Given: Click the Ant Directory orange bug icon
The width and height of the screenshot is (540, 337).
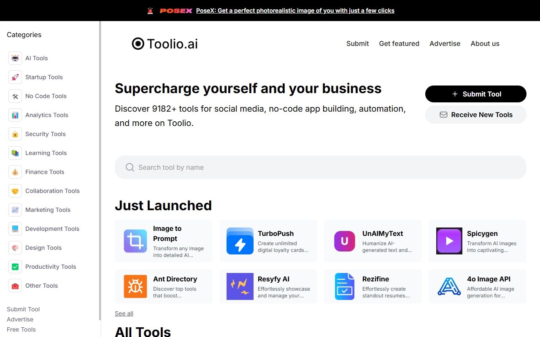Looking at the screenshot, I should point(135,286).
